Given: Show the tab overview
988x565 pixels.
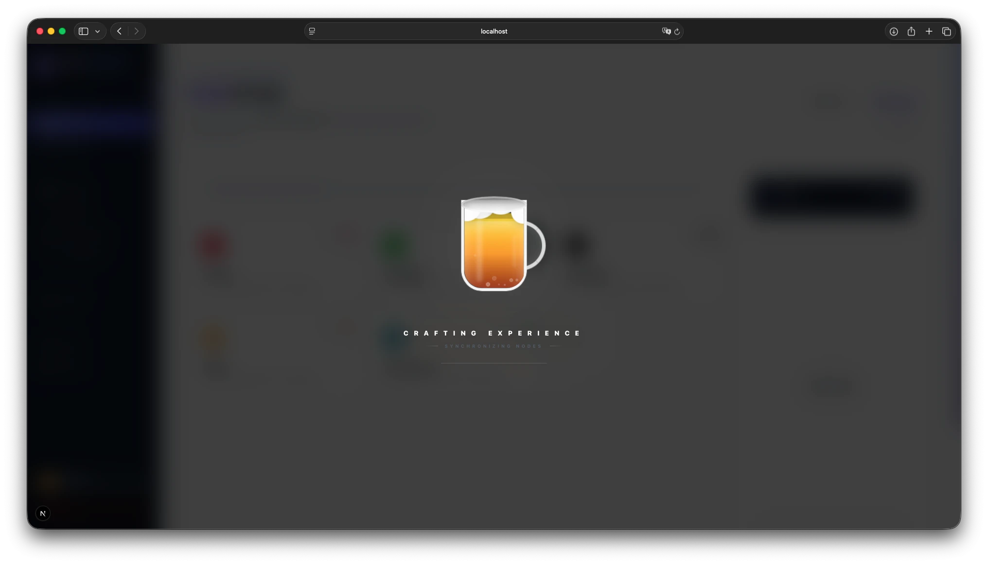Looking at the screenshot, I should (946, 31).
